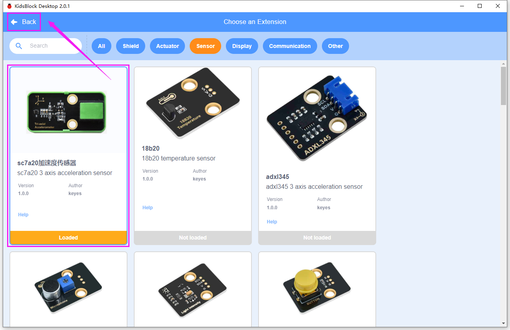Screen dimensions: 510x330
Task: Select the Communication category
Action: (290, 46)
